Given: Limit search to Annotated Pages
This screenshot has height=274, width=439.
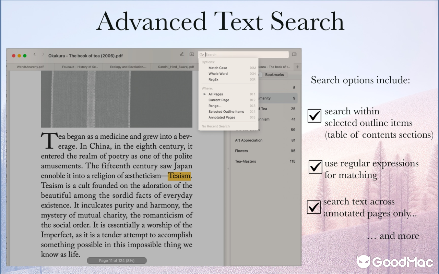Looking at the screenshot, I should point(228,117).
